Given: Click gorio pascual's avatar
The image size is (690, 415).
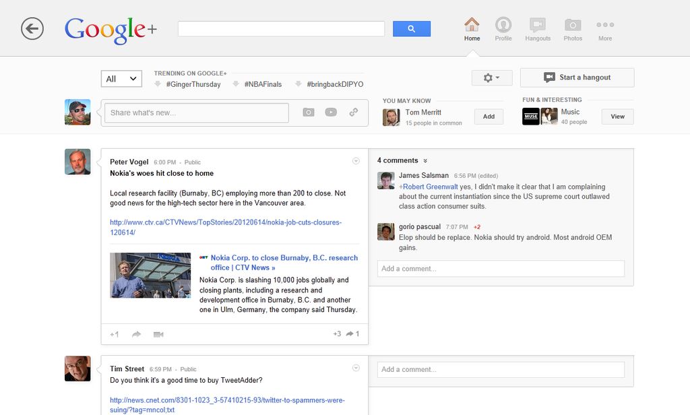Looking at the screenshot, I should (x=386, y=232).
